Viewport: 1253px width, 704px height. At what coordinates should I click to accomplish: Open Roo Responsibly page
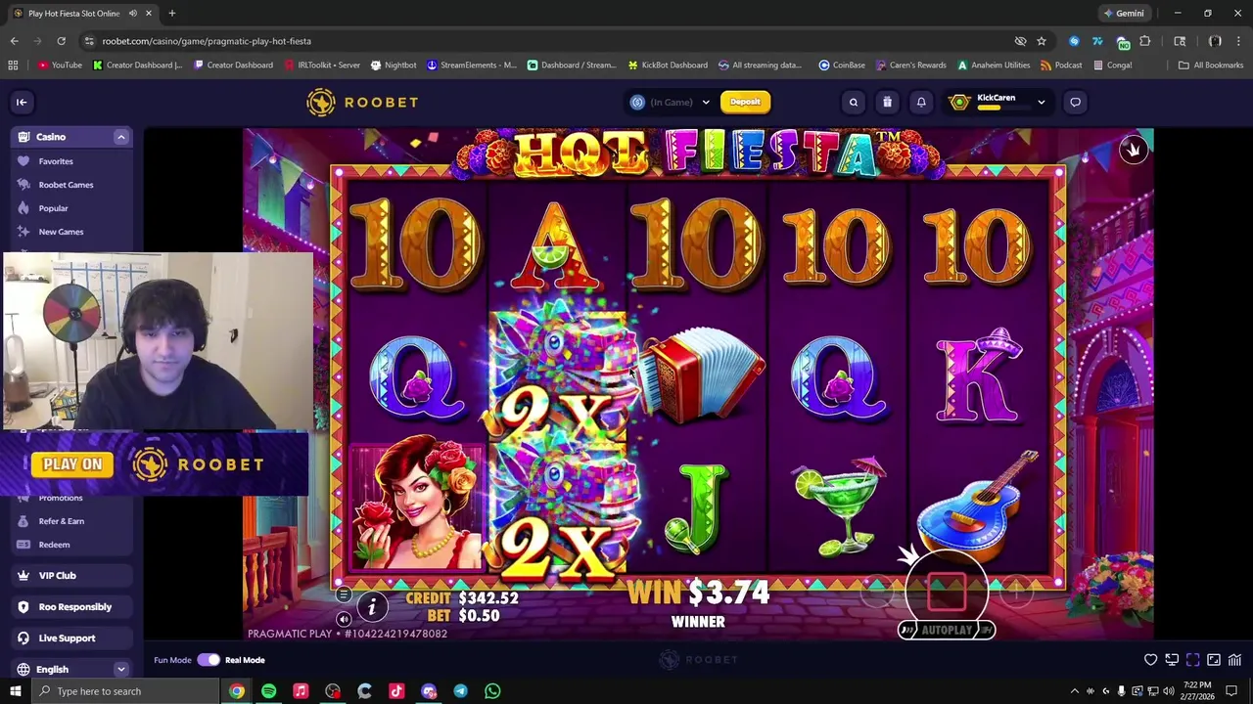[71, 607]
